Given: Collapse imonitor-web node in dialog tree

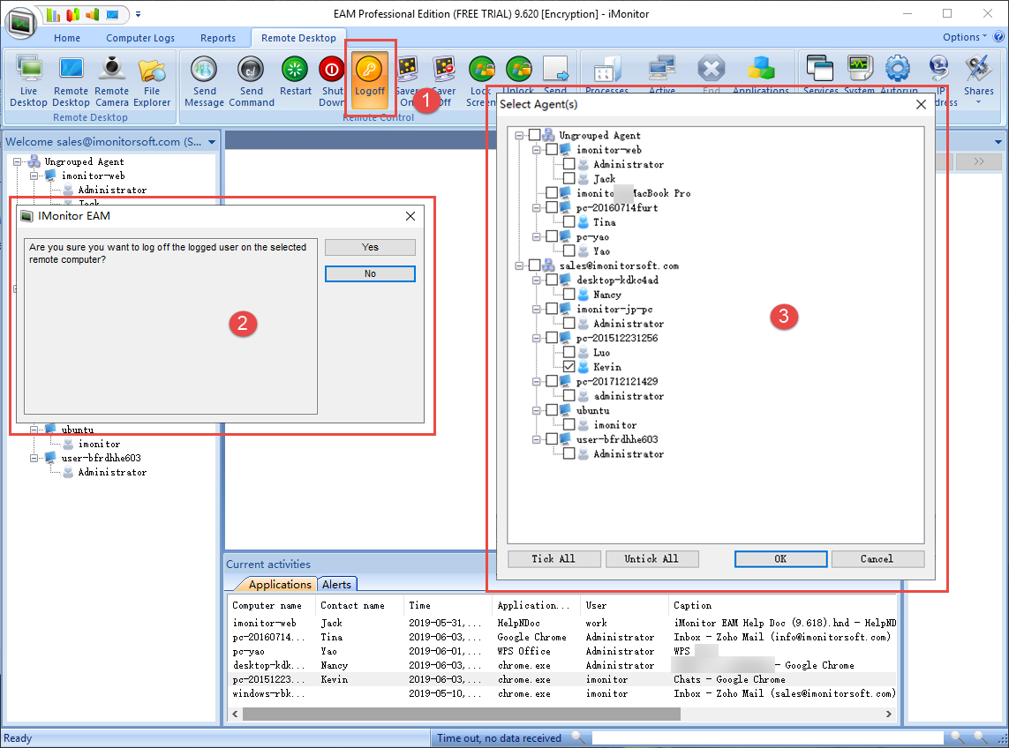Looking at the screenshot, I should [536, 150].
